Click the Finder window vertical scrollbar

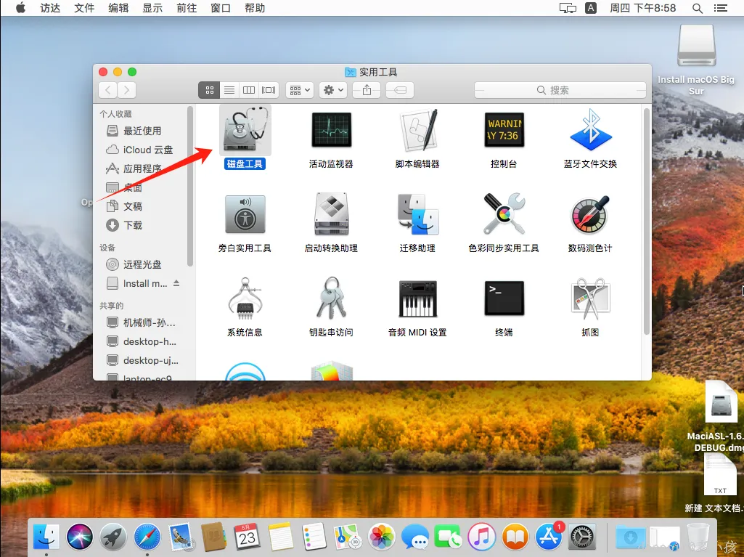pos(646,221)
